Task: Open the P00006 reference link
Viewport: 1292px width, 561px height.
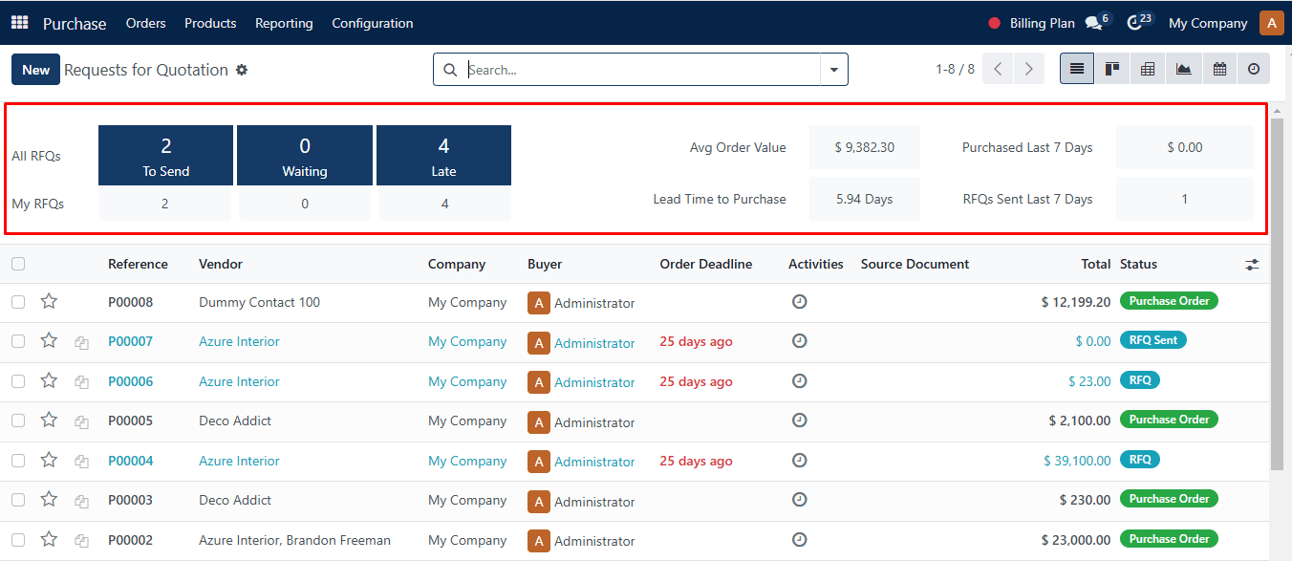Action: 130,381
